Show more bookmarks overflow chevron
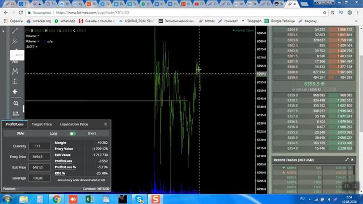 (356, 21)
